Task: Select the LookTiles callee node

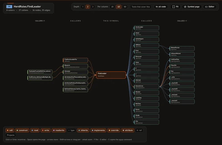Action: [x=147, y=99]
